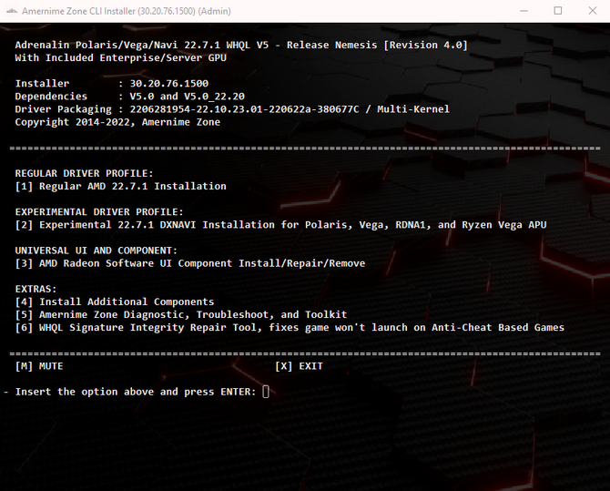Minimize the Amernime Zone CLI Installer window
Image resolution: width=610 pixels, height=491 pixels.
click(x=524, y=11)
